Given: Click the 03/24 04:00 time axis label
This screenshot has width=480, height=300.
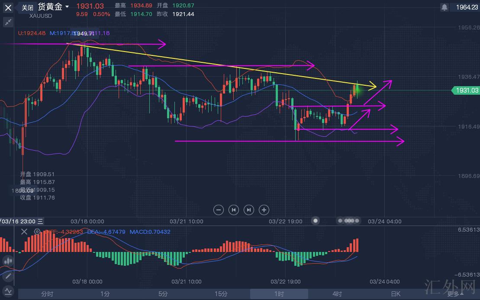Looking at the screenshot, I should pos(384,221).
